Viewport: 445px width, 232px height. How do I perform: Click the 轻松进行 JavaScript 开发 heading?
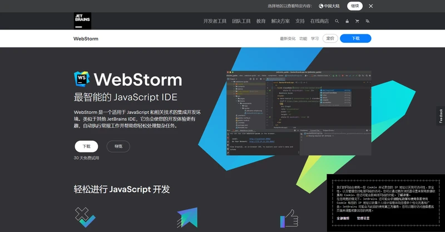tap(122, 189)
